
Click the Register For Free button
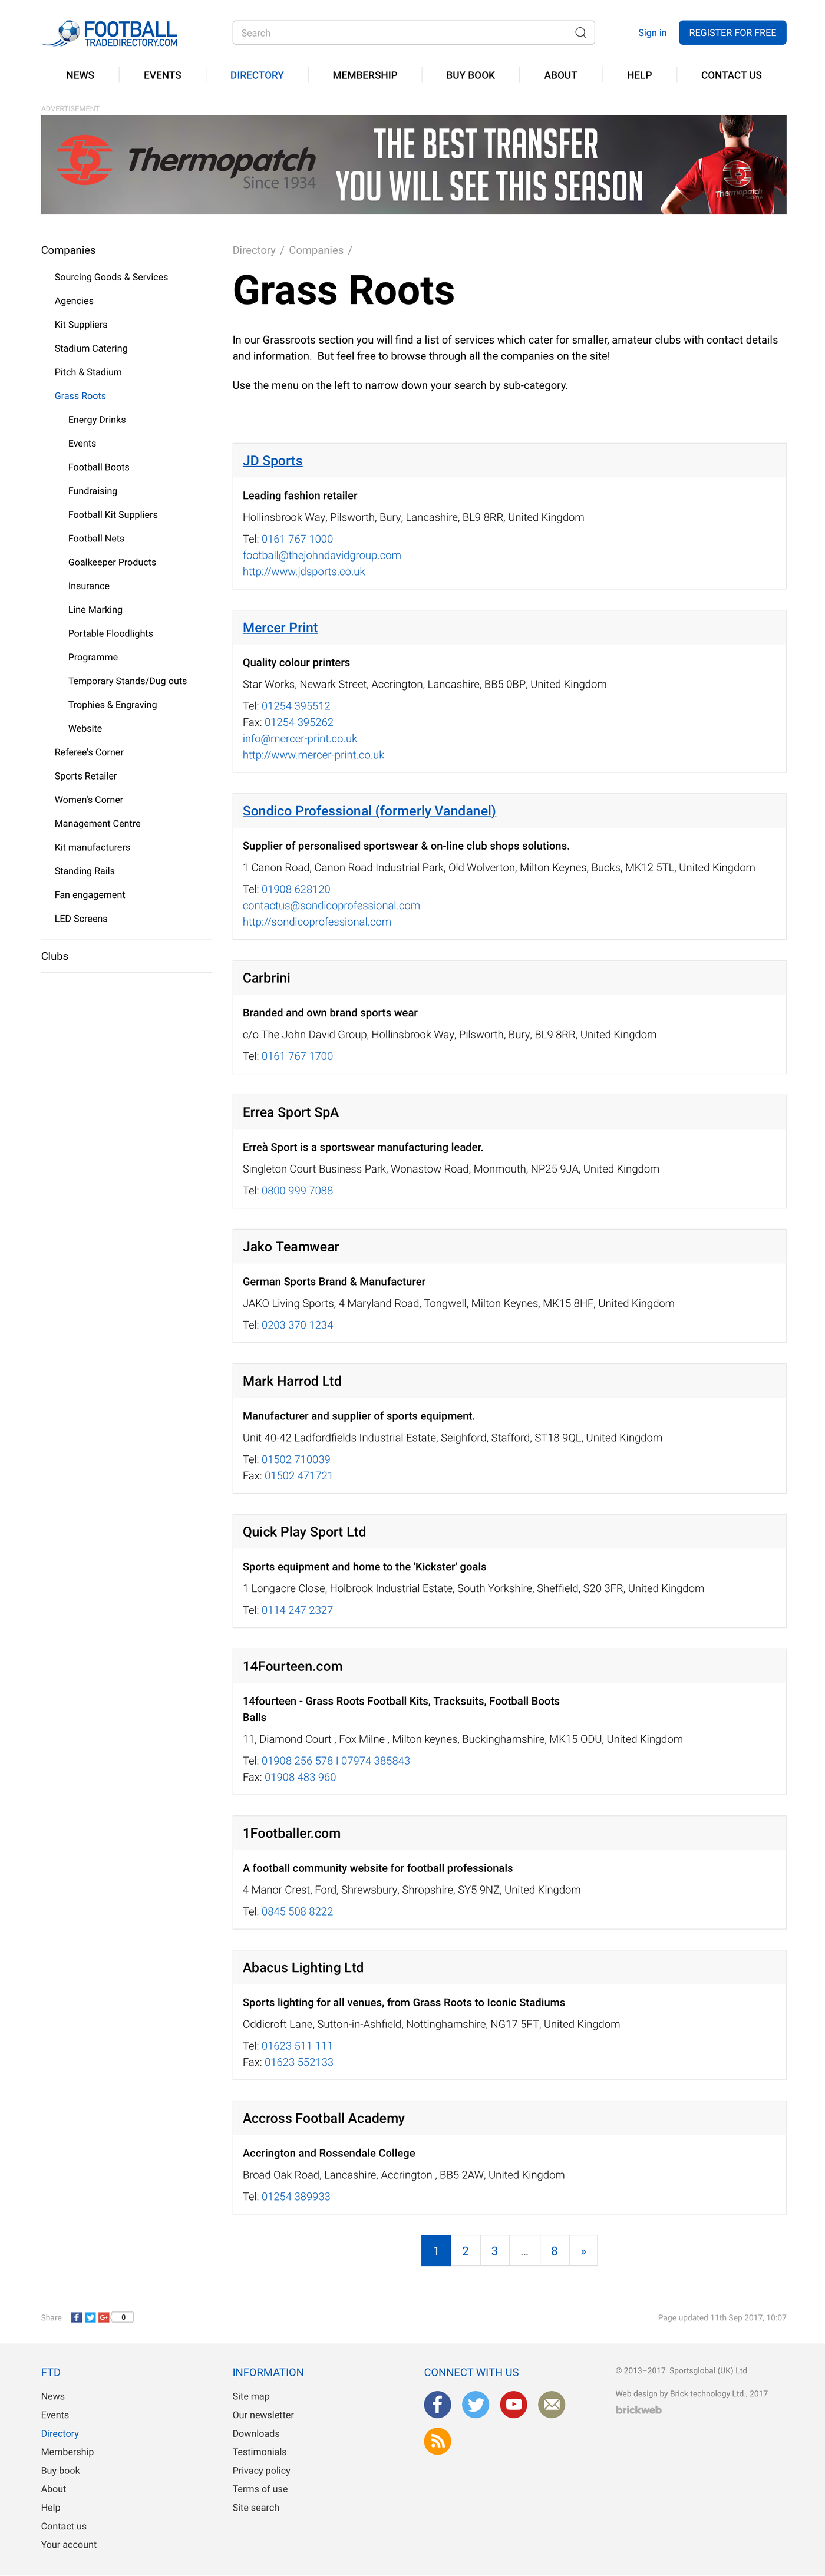[732, 33]
